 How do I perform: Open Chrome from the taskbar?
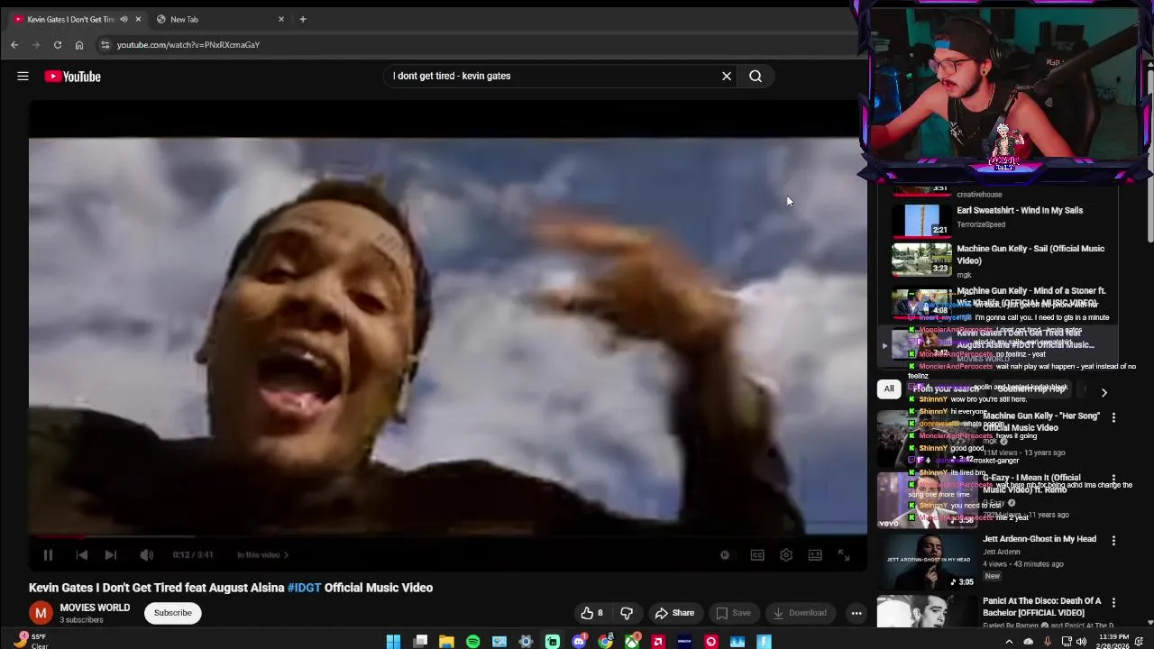coord(606,642)
